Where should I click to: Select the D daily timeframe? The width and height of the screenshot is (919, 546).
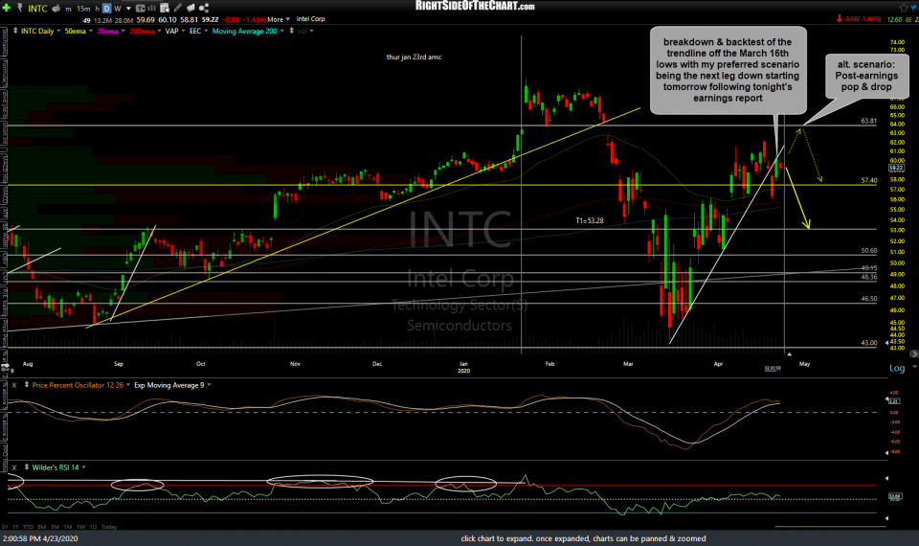point(106,9)
